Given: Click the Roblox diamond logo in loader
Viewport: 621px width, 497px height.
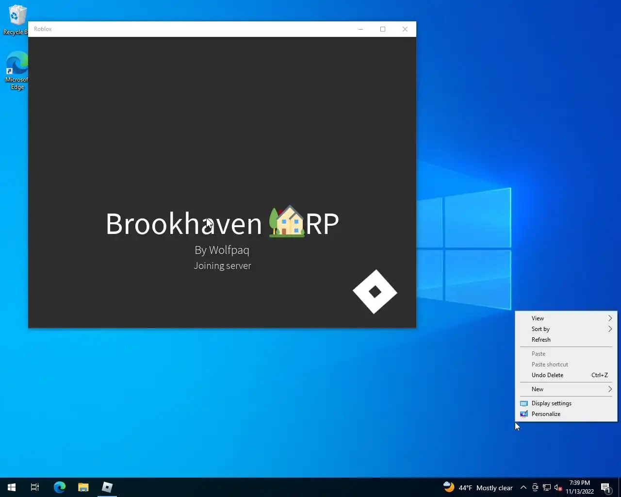Looking at the screenshot, I should [x=375, y=292].
